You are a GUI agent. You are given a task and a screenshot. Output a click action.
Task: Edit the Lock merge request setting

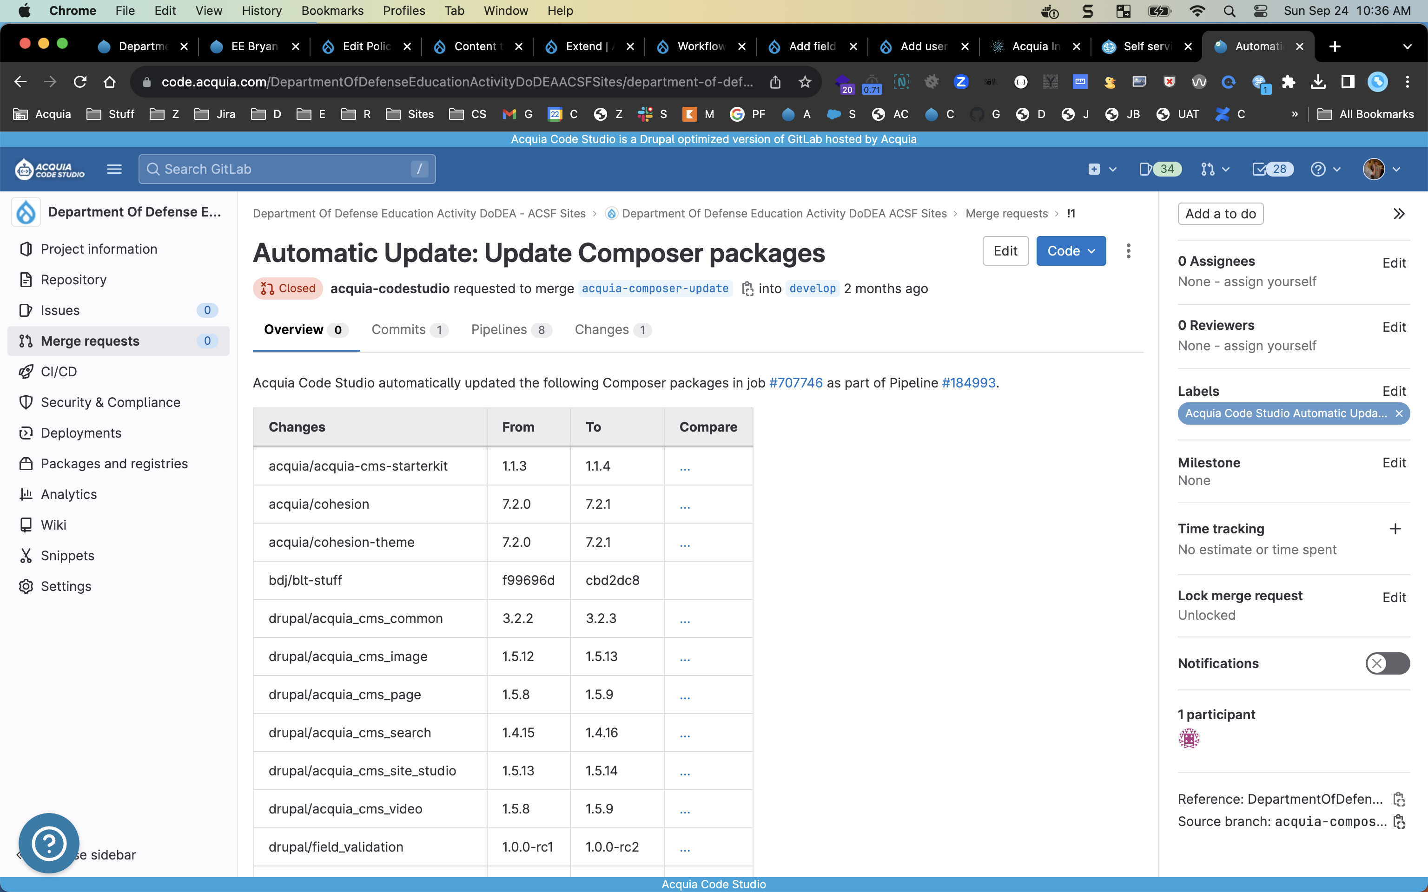point(1394,597)
